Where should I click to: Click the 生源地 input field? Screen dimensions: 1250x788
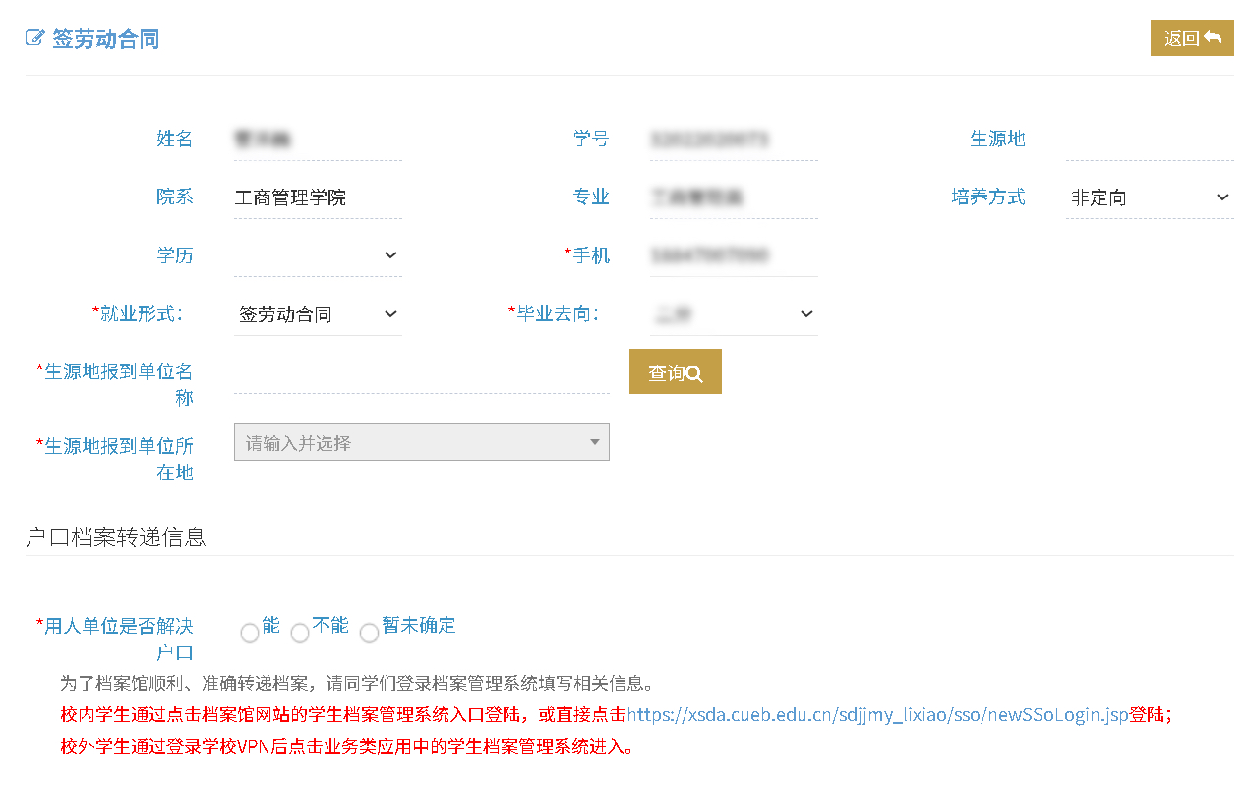tap(1149, 140)
